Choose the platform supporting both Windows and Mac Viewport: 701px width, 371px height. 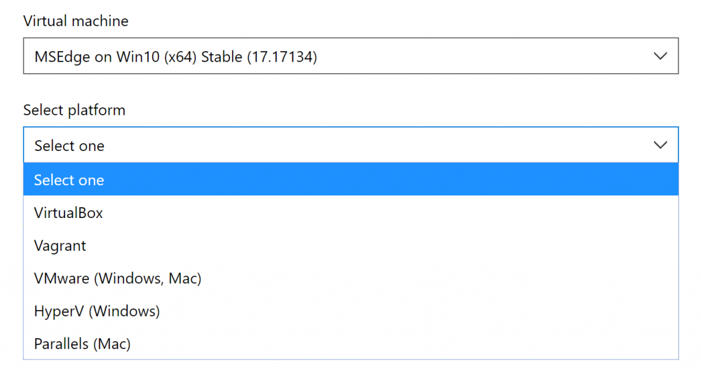click(x=118, y=279)
